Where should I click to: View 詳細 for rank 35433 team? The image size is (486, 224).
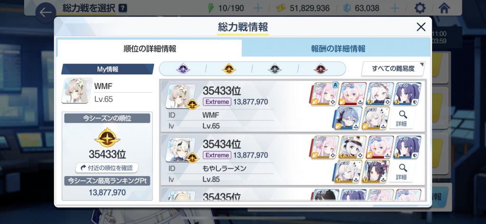402,119
